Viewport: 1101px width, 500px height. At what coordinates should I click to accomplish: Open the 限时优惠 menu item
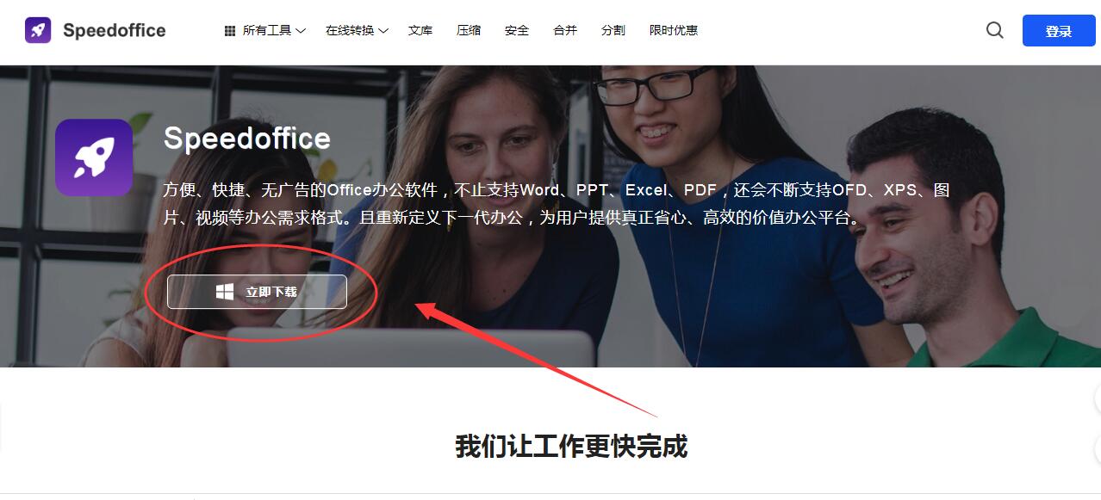click(x=674, y=30)
